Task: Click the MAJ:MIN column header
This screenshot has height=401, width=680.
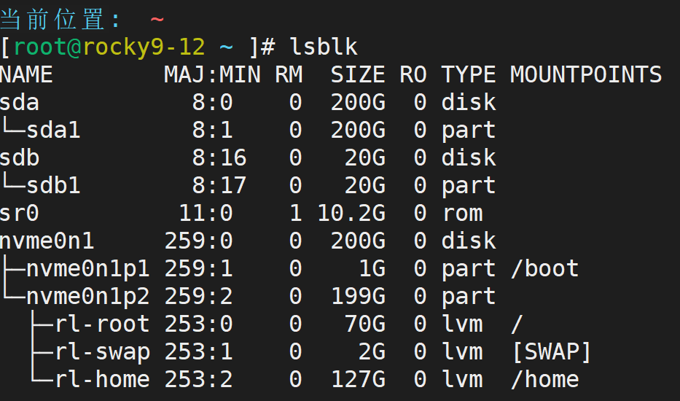Action: (212, 74)
